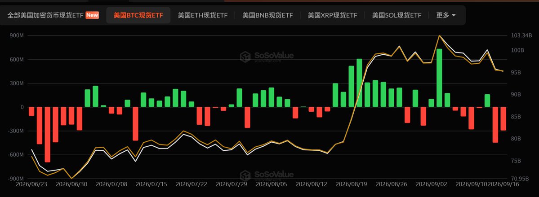Click the 600M axis label
Viewport: 539px width, 197px height.
pos(17,59)
